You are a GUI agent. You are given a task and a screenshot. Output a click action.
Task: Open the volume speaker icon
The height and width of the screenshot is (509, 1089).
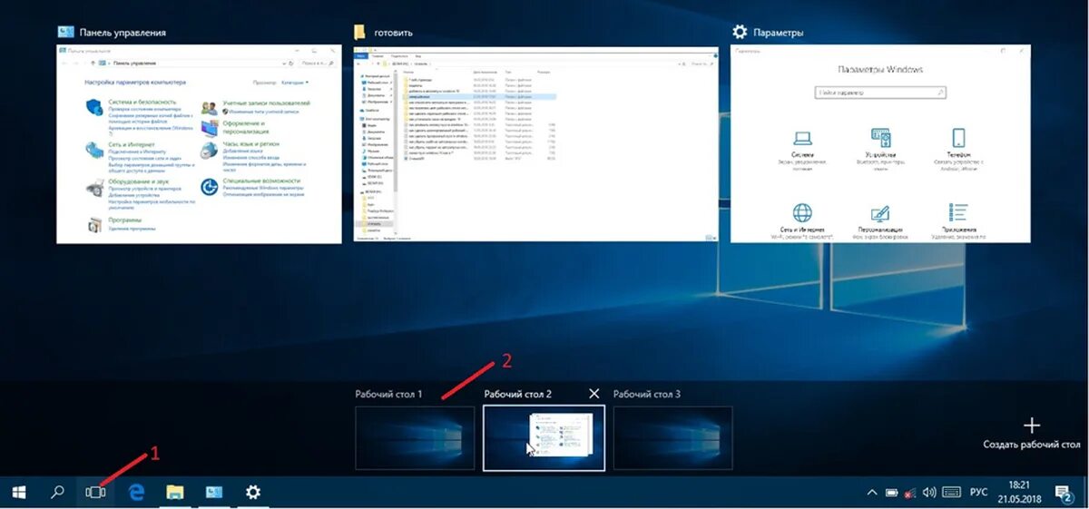[x=929, y=493]
